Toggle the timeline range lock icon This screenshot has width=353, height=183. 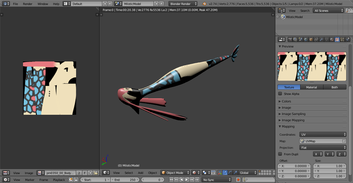pyautogui.click(x=76, y=180)
